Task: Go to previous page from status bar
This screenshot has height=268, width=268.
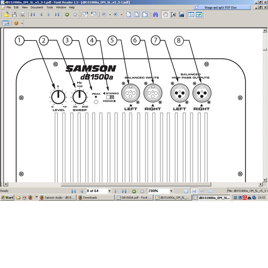Action: [82, 191]
